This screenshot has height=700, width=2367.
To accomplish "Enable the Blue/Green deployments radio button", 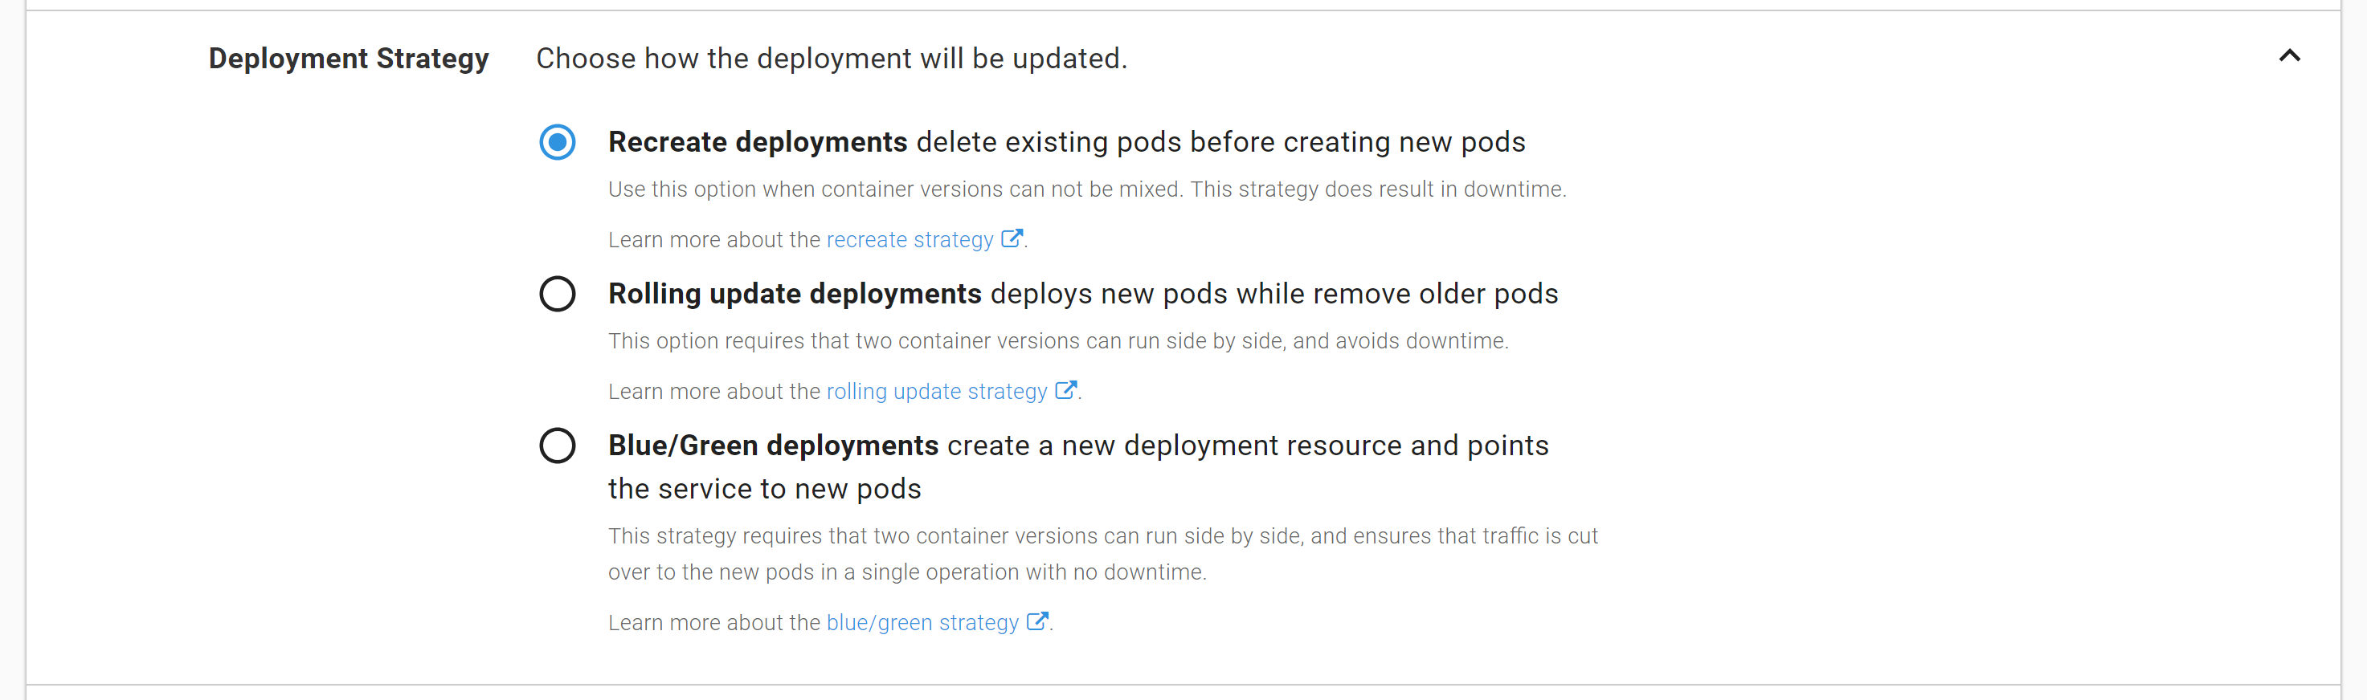I will click(x=557, y=446).
